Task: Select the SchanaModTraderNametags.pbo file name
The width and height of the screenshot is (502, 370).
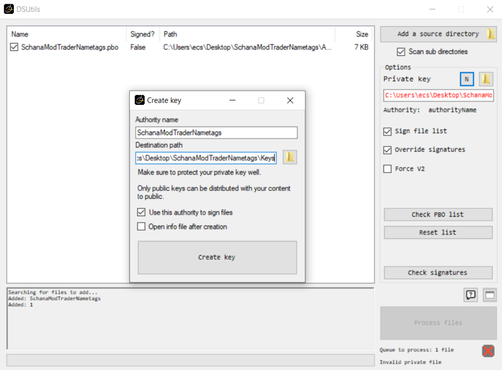Action: [x=70, y=47]
